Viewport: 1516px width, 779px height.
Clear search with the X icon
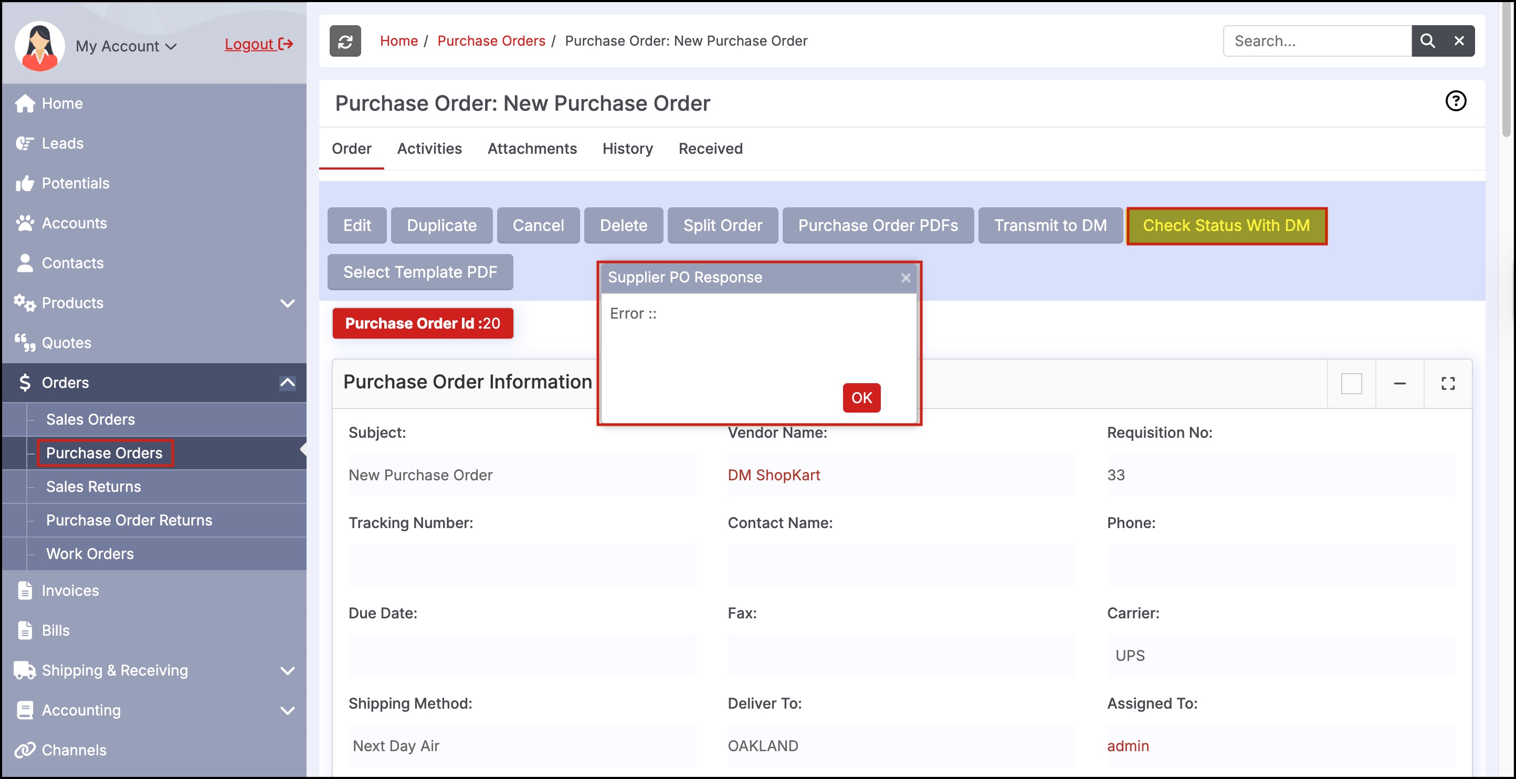[1459, 41]
